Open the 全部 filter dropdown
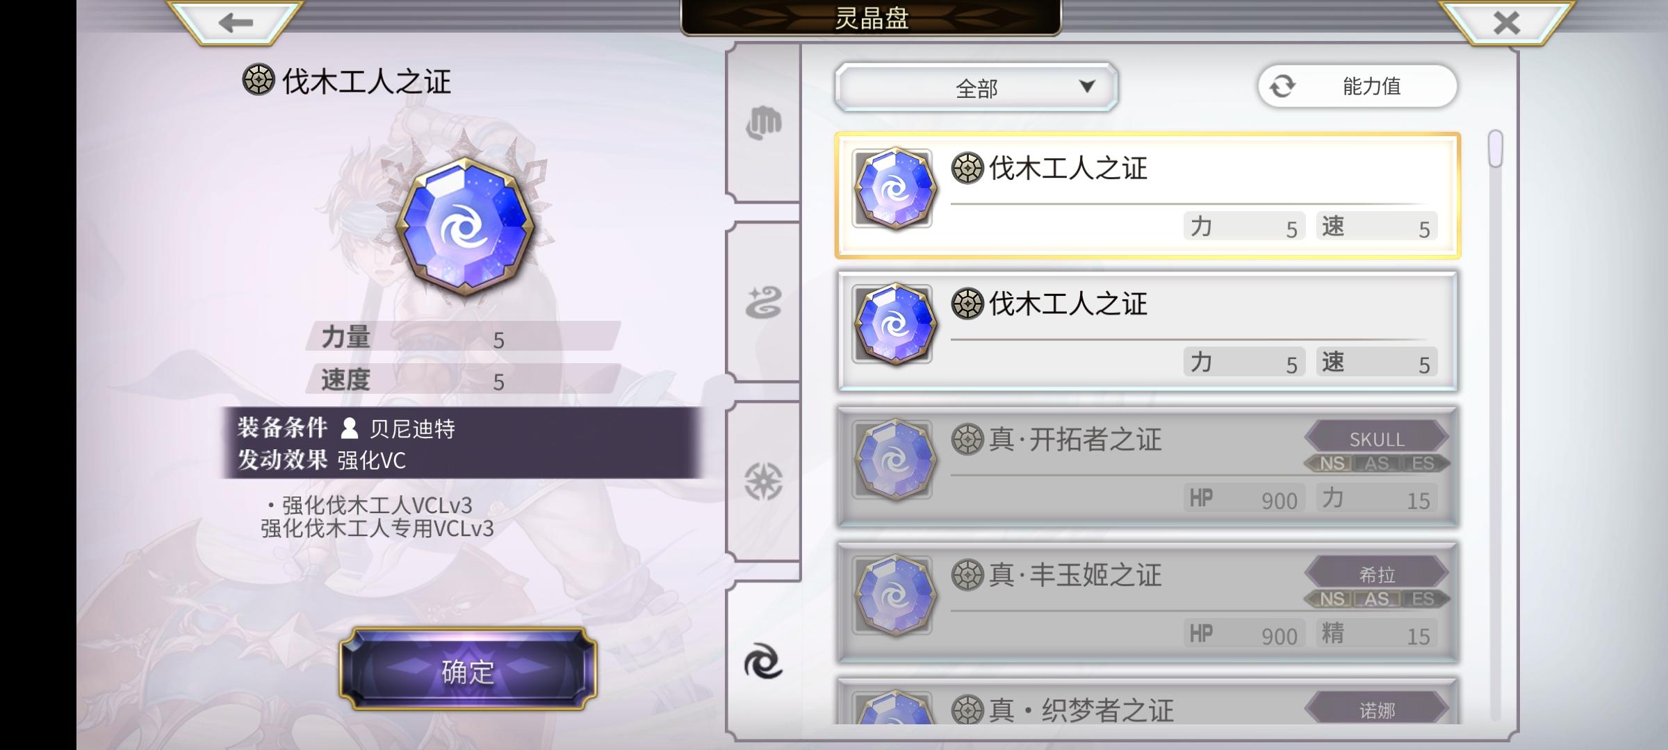The height and width of the screenshot is (750, 1668). click(x=976, y=87)
